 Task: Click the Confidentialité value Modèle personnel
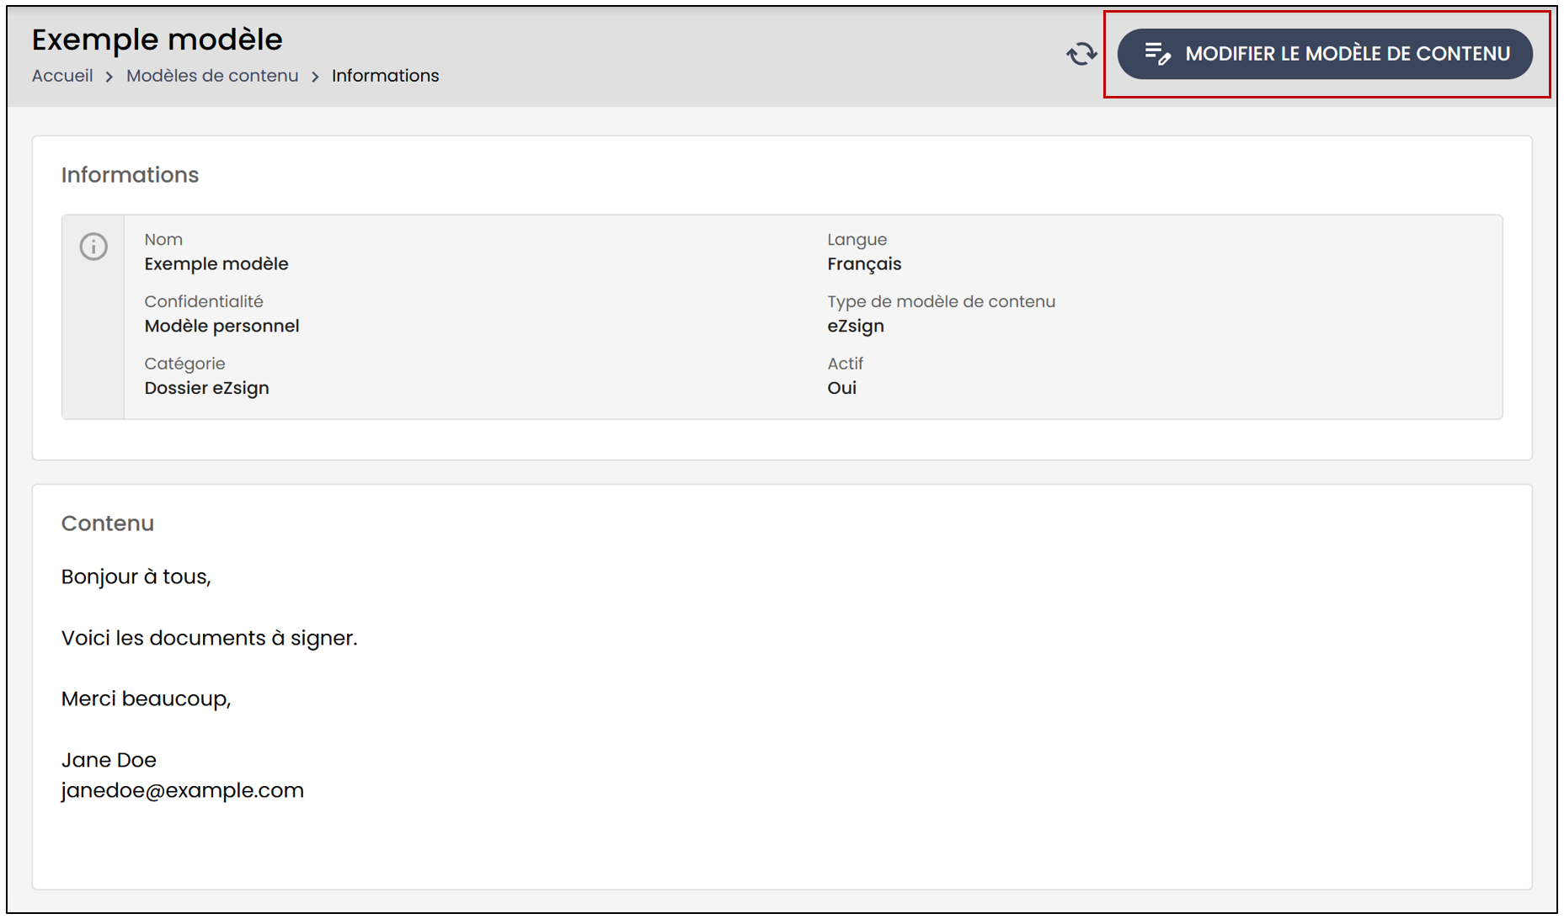[x=222, y=327]
